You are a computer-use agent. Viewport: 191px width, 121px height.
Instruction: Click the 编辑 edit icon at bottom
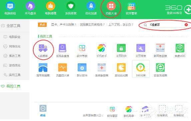[x=43, y=111]
